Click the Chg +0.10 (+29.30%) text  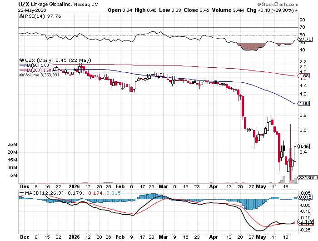[270, 10]
